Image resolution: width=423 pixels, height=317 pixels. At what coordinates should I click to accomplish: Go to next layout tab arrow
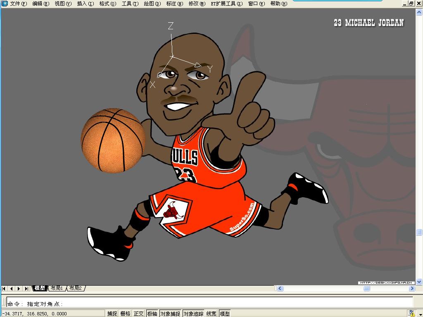[19, 289]
